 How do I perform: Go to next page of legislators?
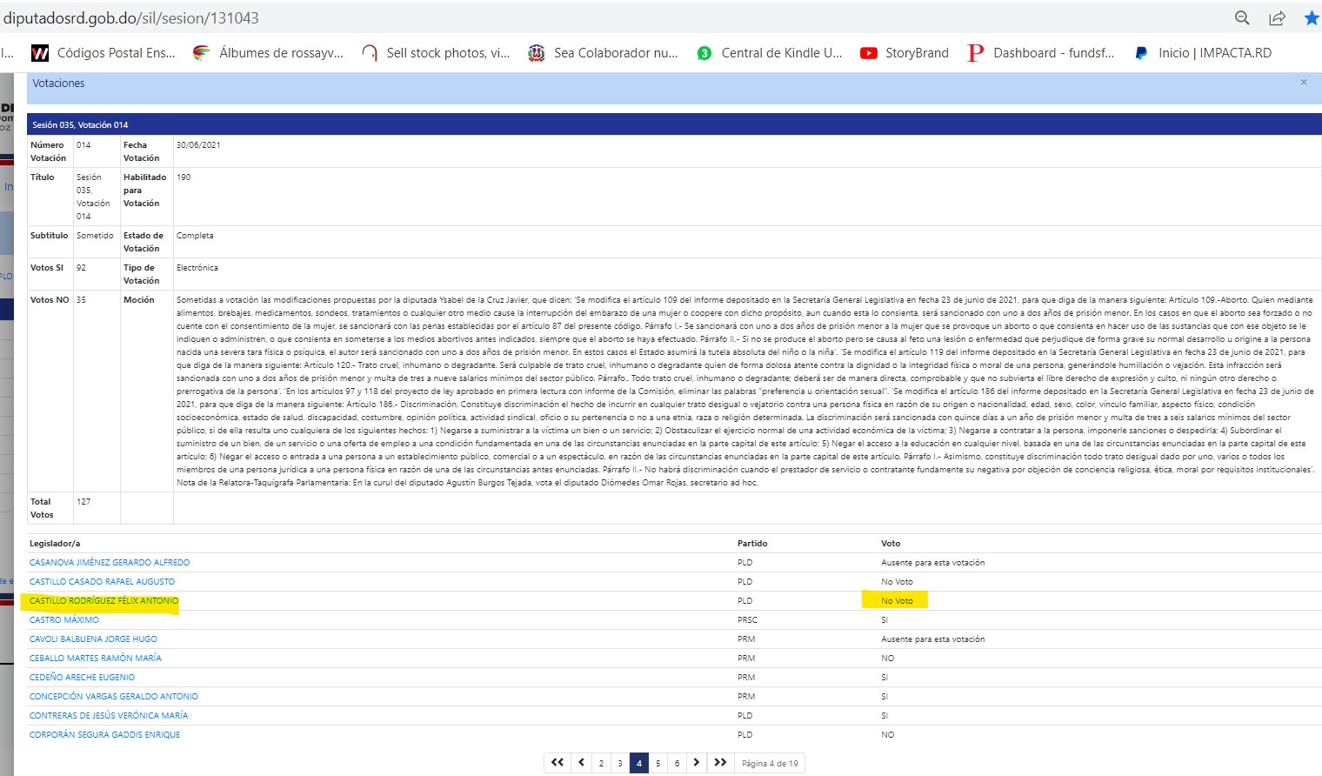tap(696, 763)
